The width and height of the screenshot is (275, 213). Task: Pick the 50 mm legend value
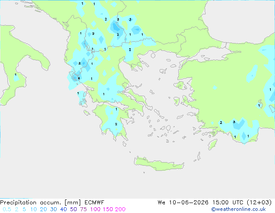[x=73, y=210]
